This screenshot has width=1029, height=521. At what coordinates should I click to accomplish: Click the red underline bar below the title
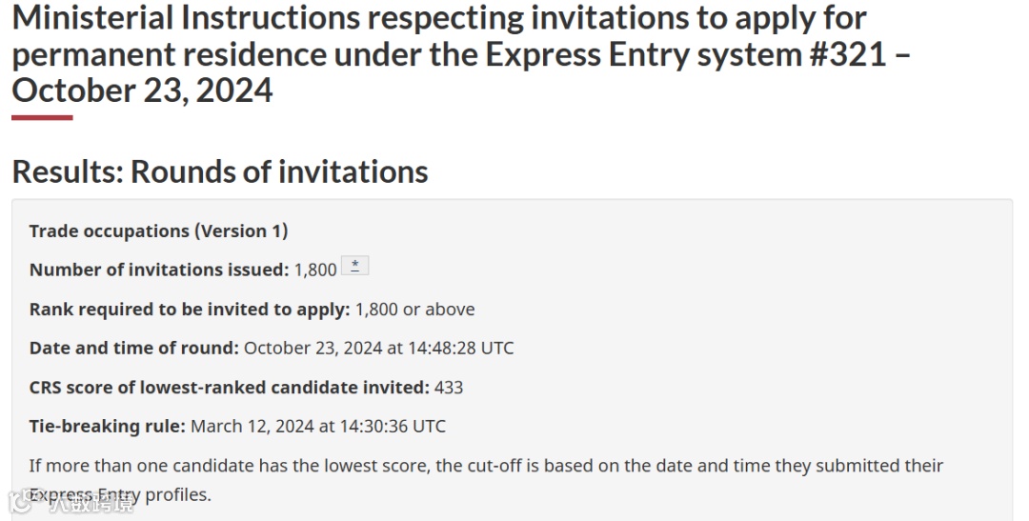(42, 118)
